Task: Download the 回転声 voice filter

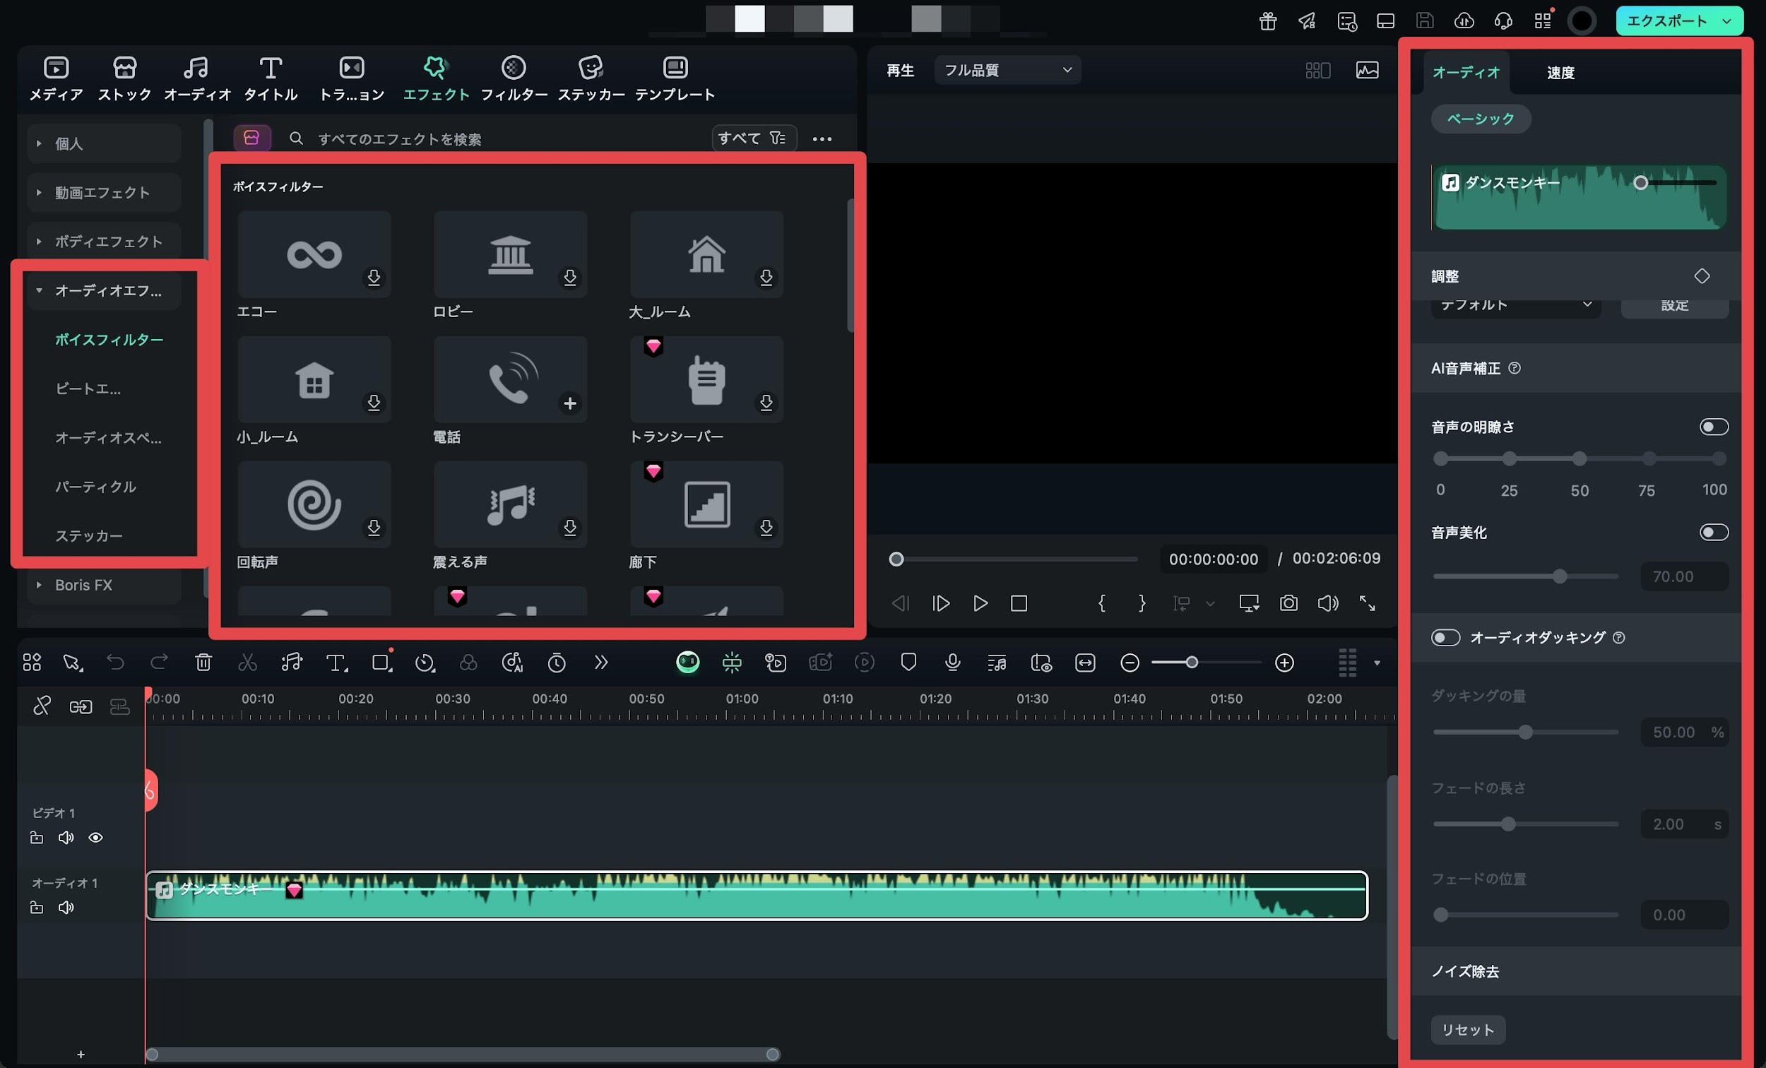Action: [374, 528]
